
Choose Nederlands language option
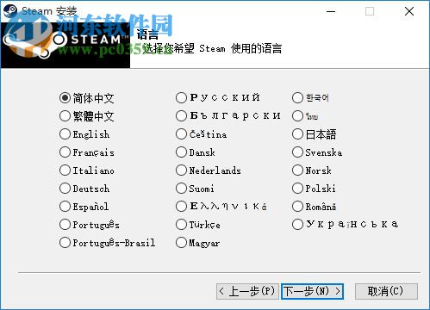click(x=181, y=170)
